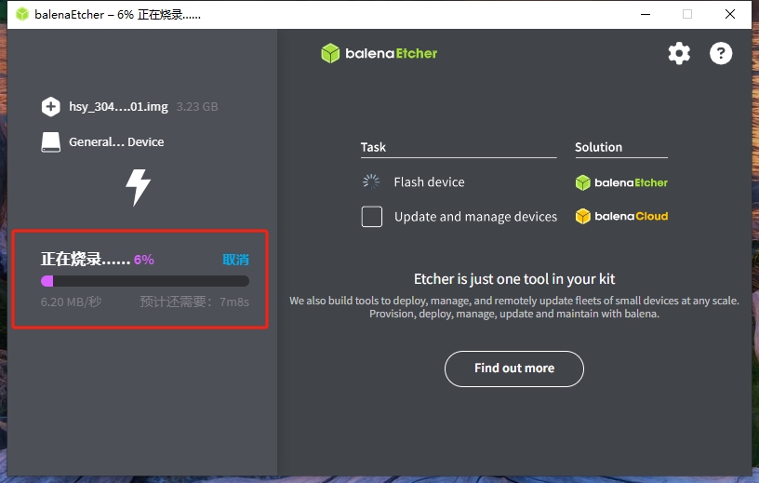
Task: Click the Update and manage devices label
Action: pyautogui.click(x=476, y=217)
